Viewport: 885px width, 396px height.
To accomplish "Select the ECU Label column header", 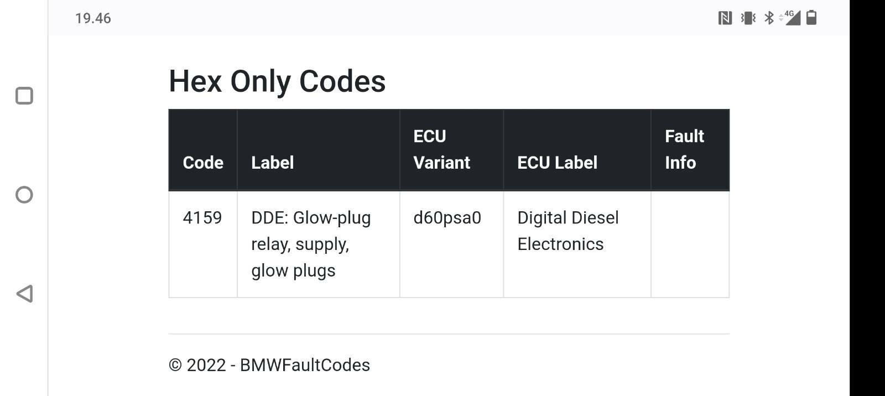I will tap(557, 163).
